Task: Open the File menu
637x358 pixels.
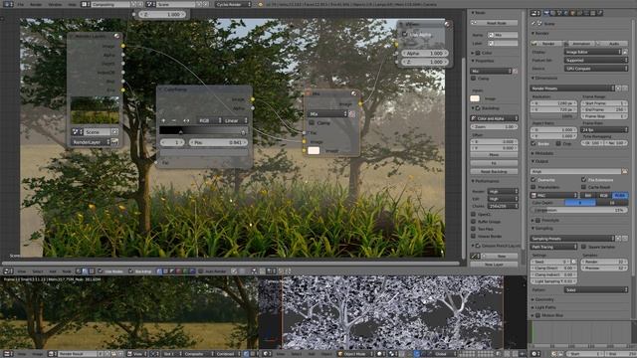Action: click(x=20, y=4)
